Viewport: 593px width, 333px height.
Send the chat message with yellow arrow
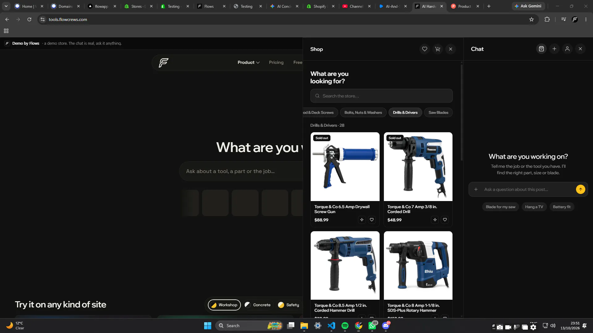pos(581,189)
